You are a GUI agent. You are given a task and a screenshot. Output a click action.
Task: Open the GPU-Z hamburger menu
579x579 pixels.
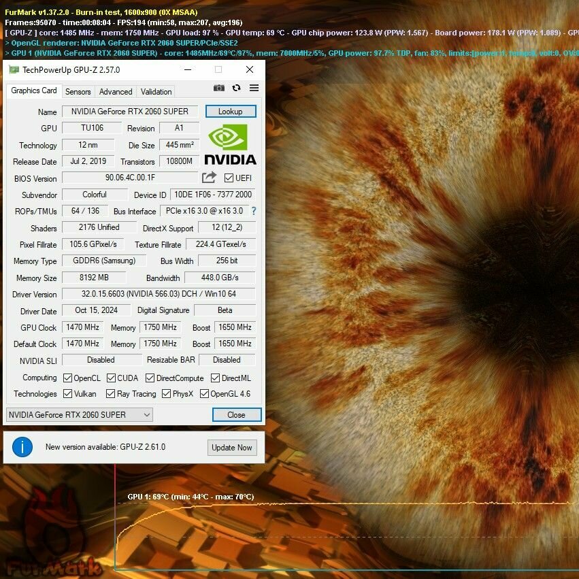(254, 88)
